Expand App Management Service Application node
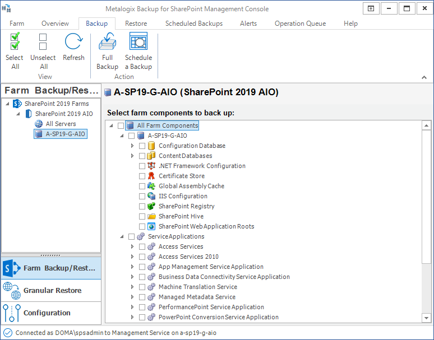This screenshot has width=434, height=340. [x=132, y=267]
